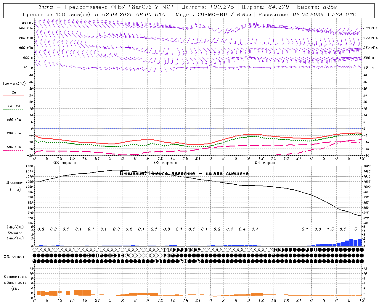Click the "Тем-ра(°C)" temperature axis title
This screenshot has width=379, height=303.
(x=14, y=84)
